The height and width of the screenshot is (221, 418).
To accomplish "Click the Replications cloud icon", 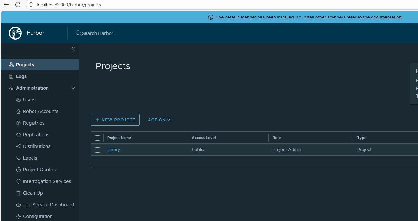I will point(19,135).
